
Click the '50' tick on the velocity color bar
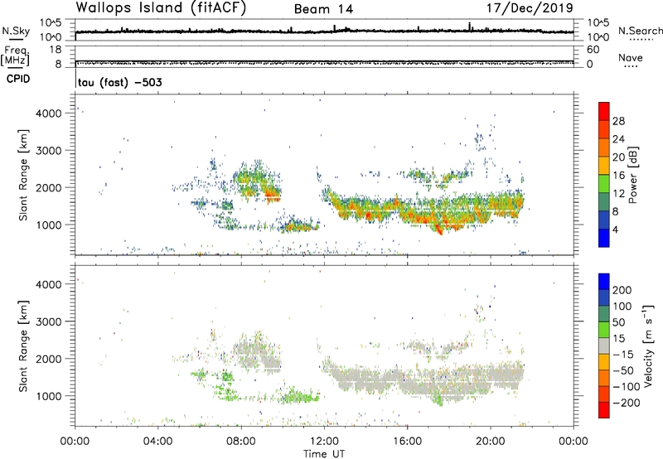pos(619,322)
